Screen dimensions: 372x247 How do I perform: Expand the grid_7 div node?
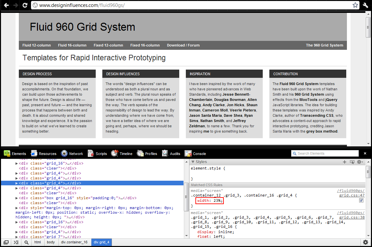[x=17, y=237]
